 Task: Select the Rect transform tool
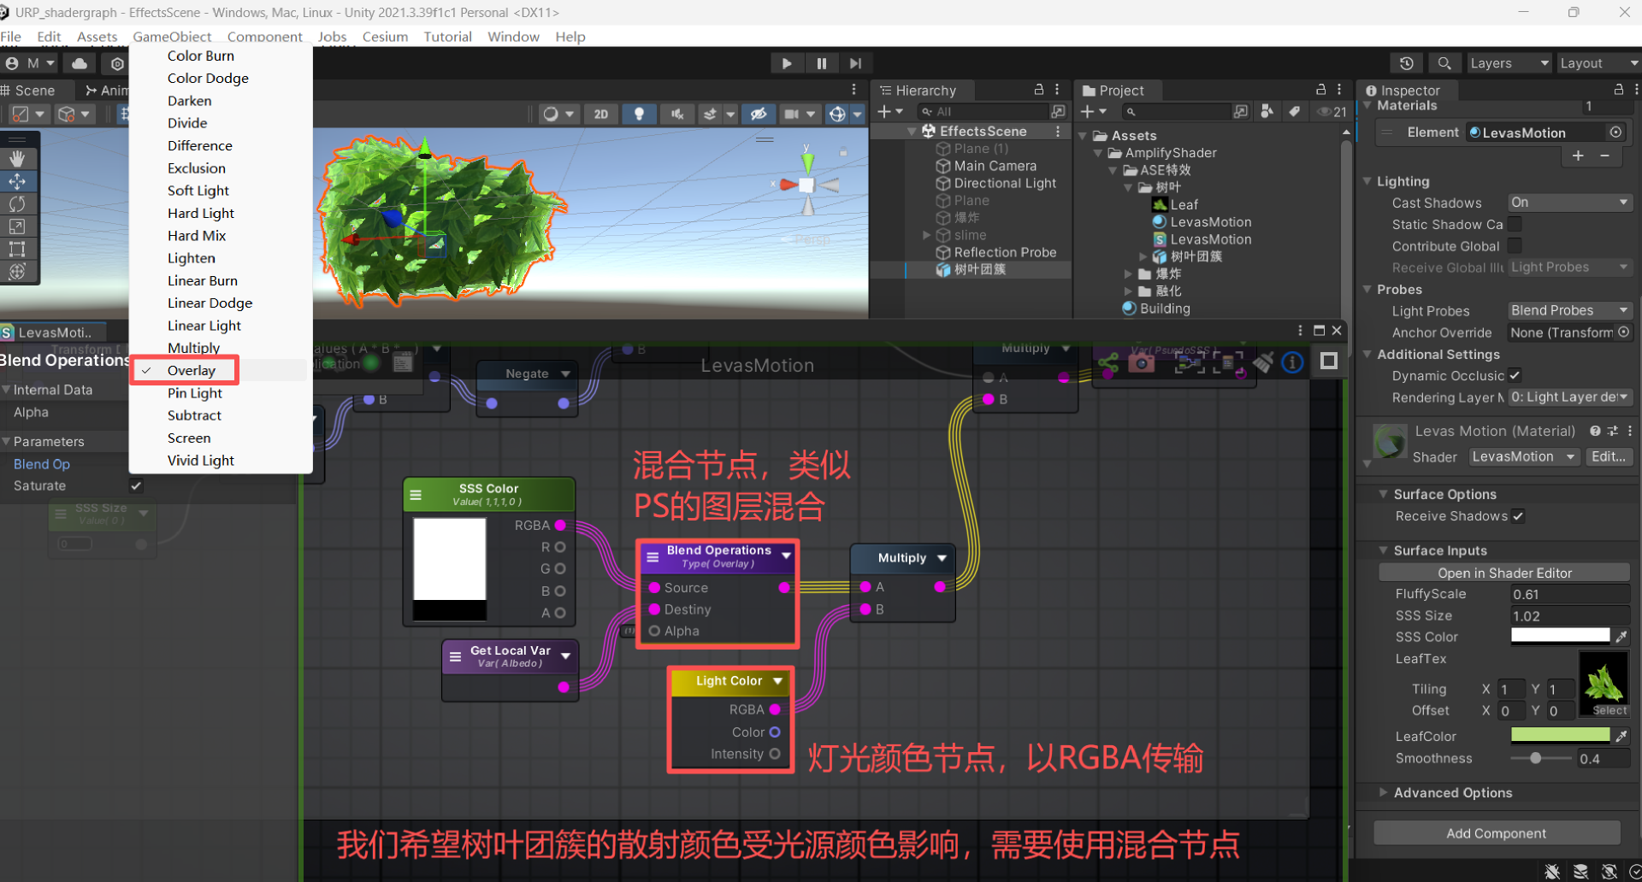click(17, 250)
